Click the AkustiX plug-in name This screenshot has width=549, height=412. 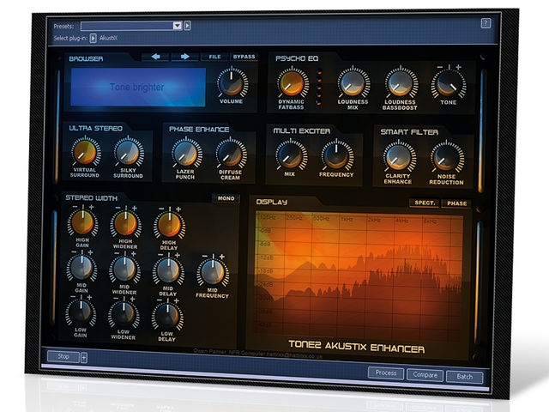(108, 38)
